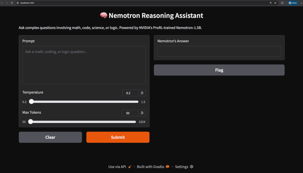
Task: Click the Nemotron Reasoning Assistant heading
Action: tap(151, 15)
